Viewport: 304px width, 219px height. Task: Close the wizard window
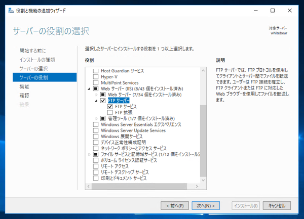coord(290,11)
